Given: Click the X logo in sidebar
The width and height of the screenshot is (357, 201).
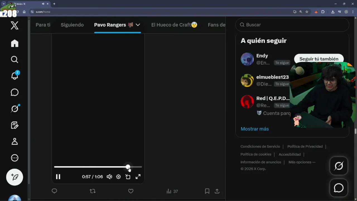Looking at the screenshot, I should (x=15, y=25).
